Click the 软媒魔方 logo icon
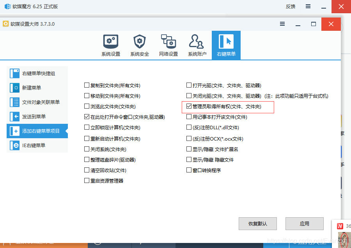This screenshot has height=248, width=351. (x=8, y=6)
